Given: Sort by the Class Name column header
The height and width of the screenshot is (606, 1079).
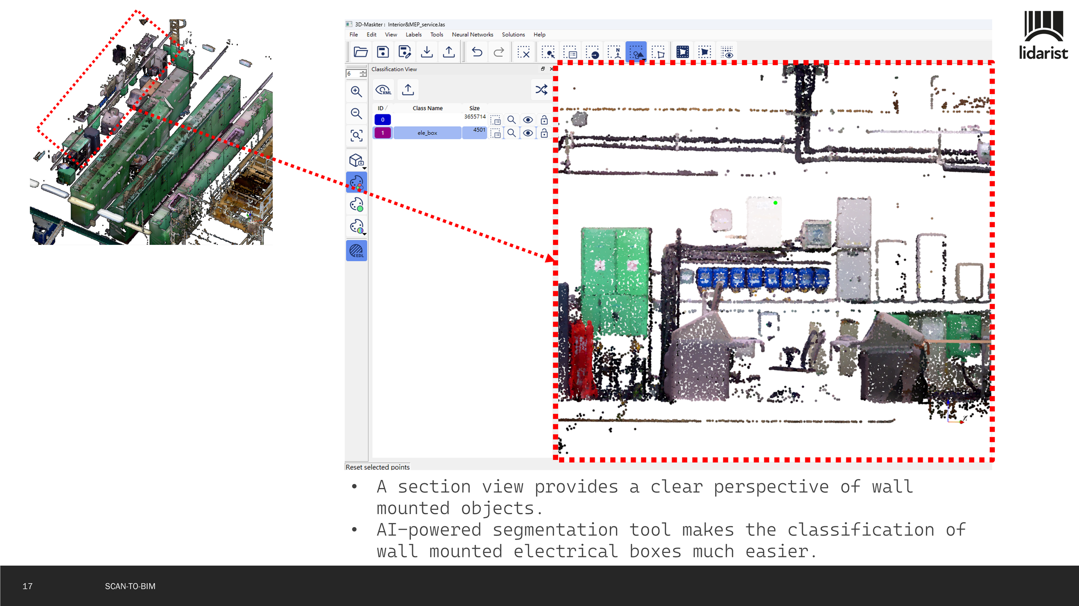Looking at the screenshot, I should [x=427, y=108].
